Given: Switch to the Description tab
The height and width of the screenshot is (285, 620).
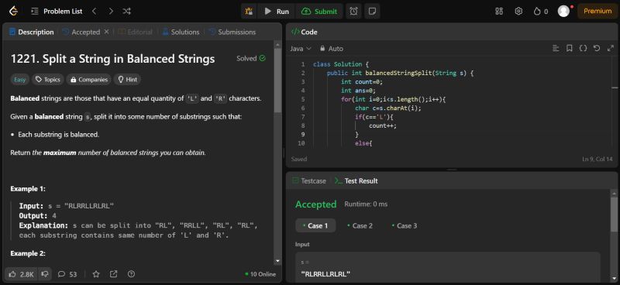Looking at the screenshot, I should [x=32, y=32].
